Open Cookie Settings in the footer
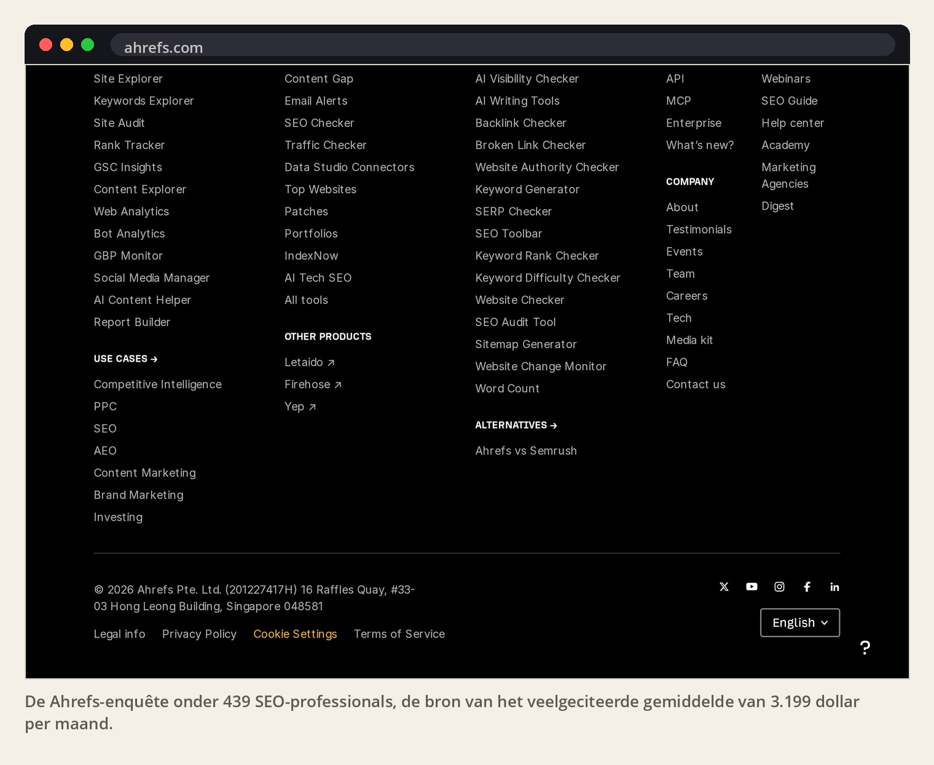The image size is (934, 765). (x=296, y=634)
